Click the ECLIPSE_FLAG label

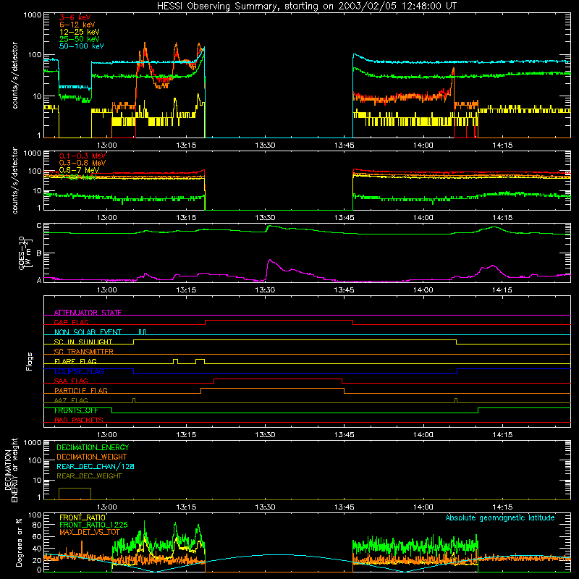point(79,371)
